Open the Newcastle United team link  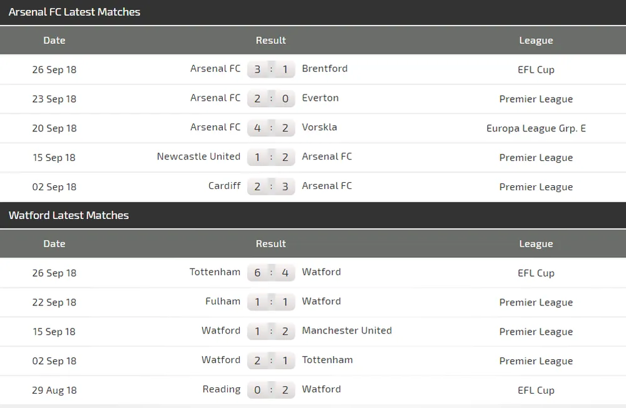pos(198,156)
